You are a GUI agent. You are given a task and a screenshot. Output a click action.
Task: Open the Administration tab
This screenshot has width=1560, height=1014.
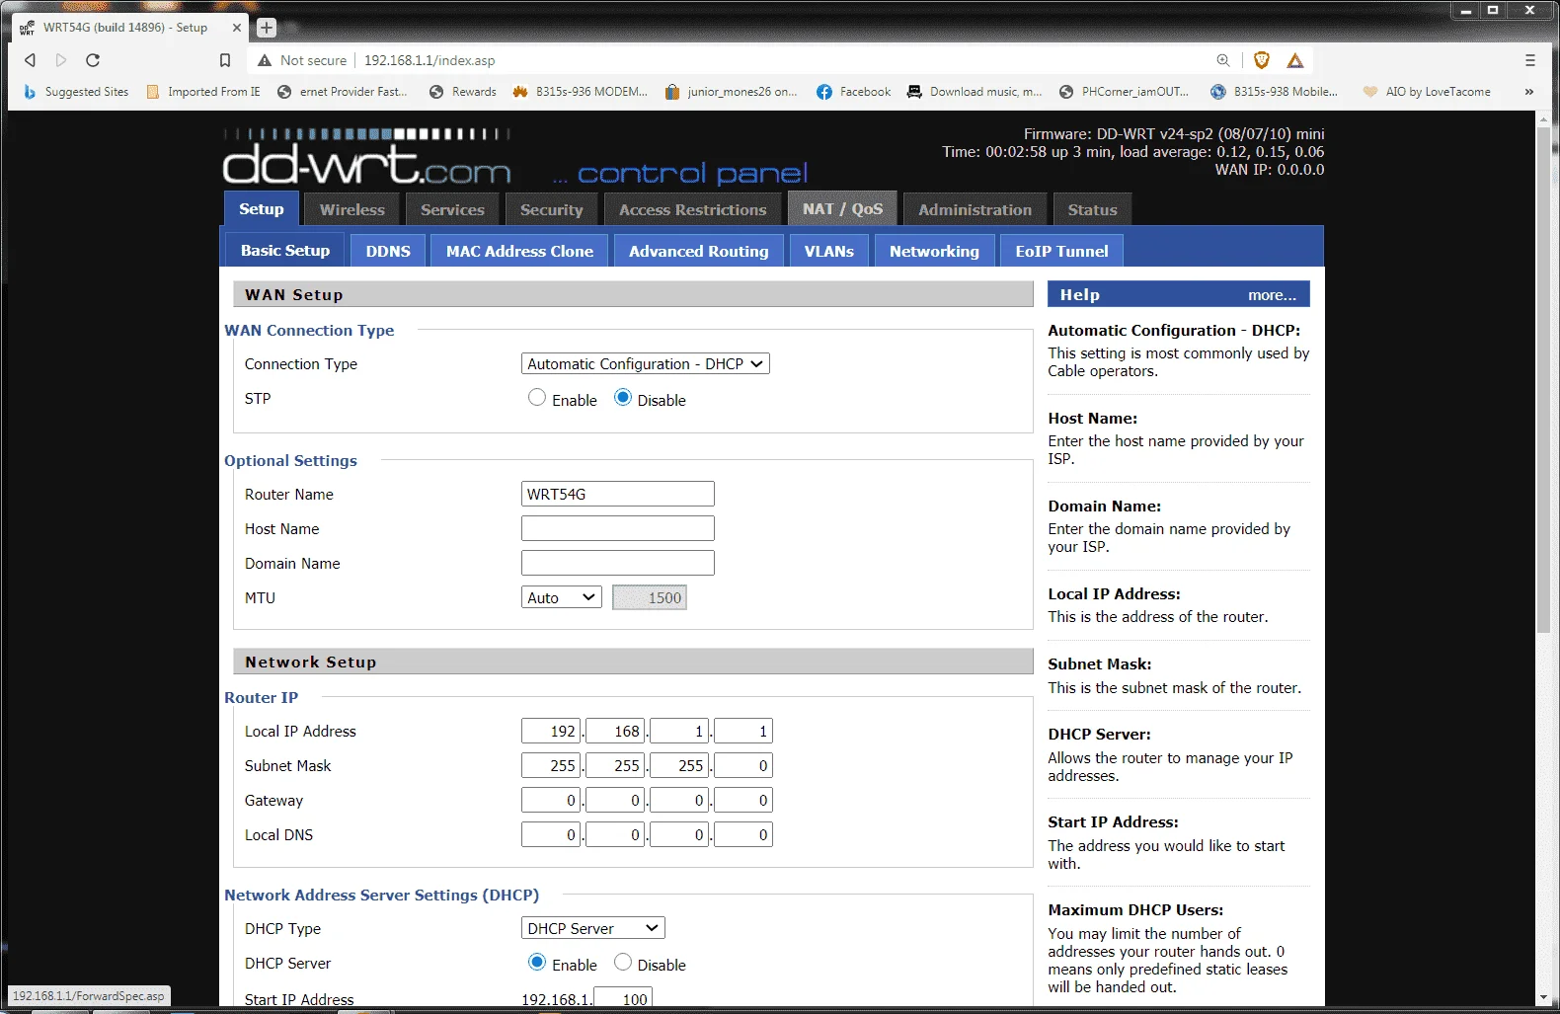(x=975, y=210)
